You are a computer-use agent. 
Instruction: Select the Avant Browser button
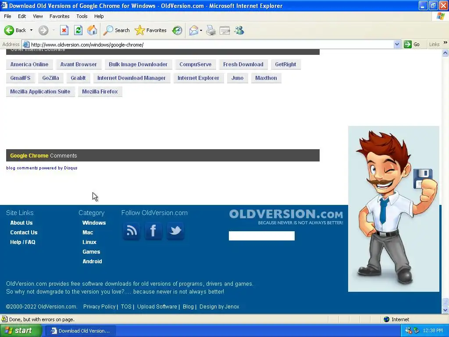pos(78,64)
